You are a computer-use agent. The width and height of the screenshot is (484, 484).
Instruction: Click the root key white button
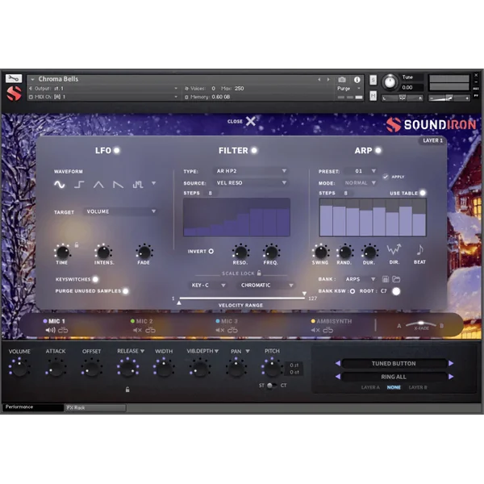coord(396,291)
